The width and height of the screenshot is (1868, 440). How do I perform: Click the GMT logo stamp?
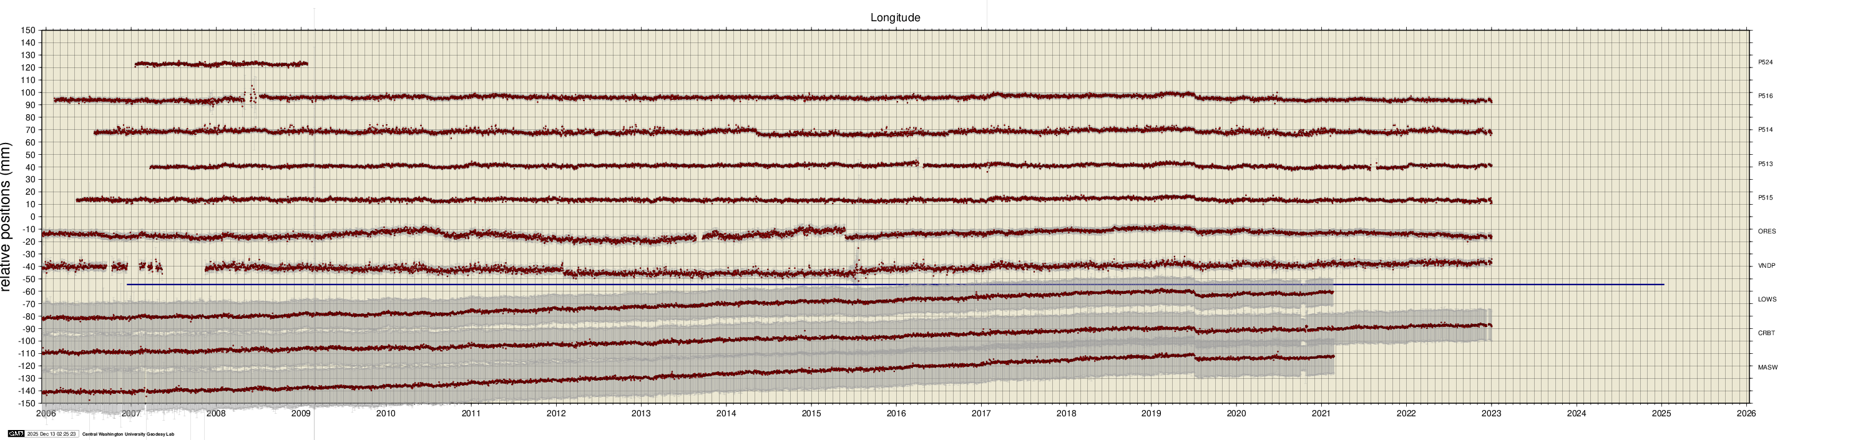pos(15,434)
